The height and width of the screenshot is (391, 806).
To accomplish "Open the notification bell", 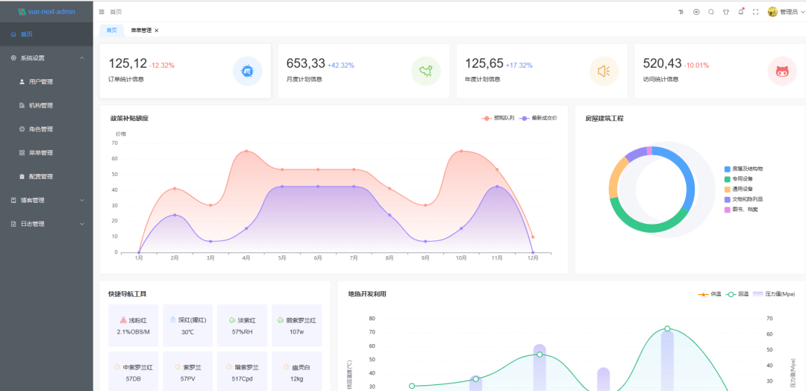I will pos(741,12).
